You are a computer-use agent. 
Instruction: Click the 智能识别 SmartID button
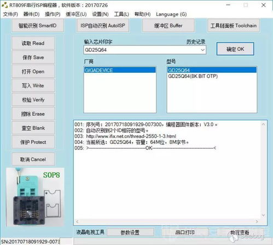pos(38,26)
